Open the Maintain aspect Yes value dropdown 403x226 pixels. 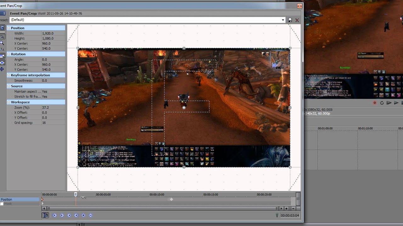(x=53, y=91)
